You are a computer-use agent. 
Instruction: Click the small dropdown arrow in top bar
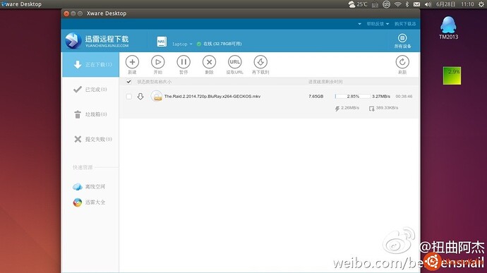pyautogui.click(x=360, y=24)
